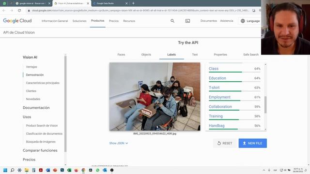Click the uploaded classroom image preview
Image resolution: width=310 pixels, height=174 pixels.
point(155,97)
